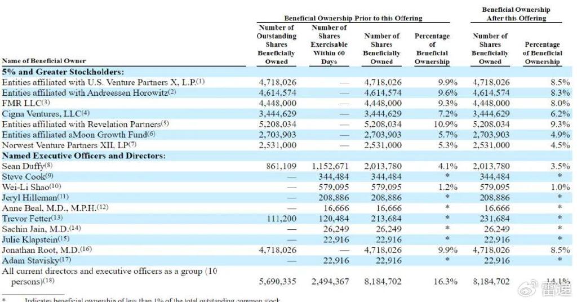The height and width of the screenshot is (302, 577).
Task: Click 861,109 in Sean Duffy row
Action: click(x=281, y=166)
